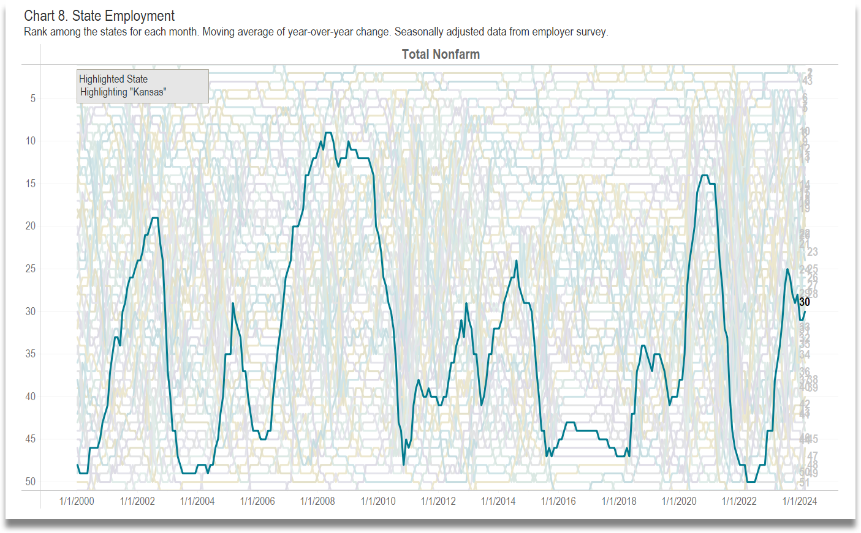Viewport: 861px width, 533px height.
Task: Click y-axis tick label 35
Action: tap(31, 354)
